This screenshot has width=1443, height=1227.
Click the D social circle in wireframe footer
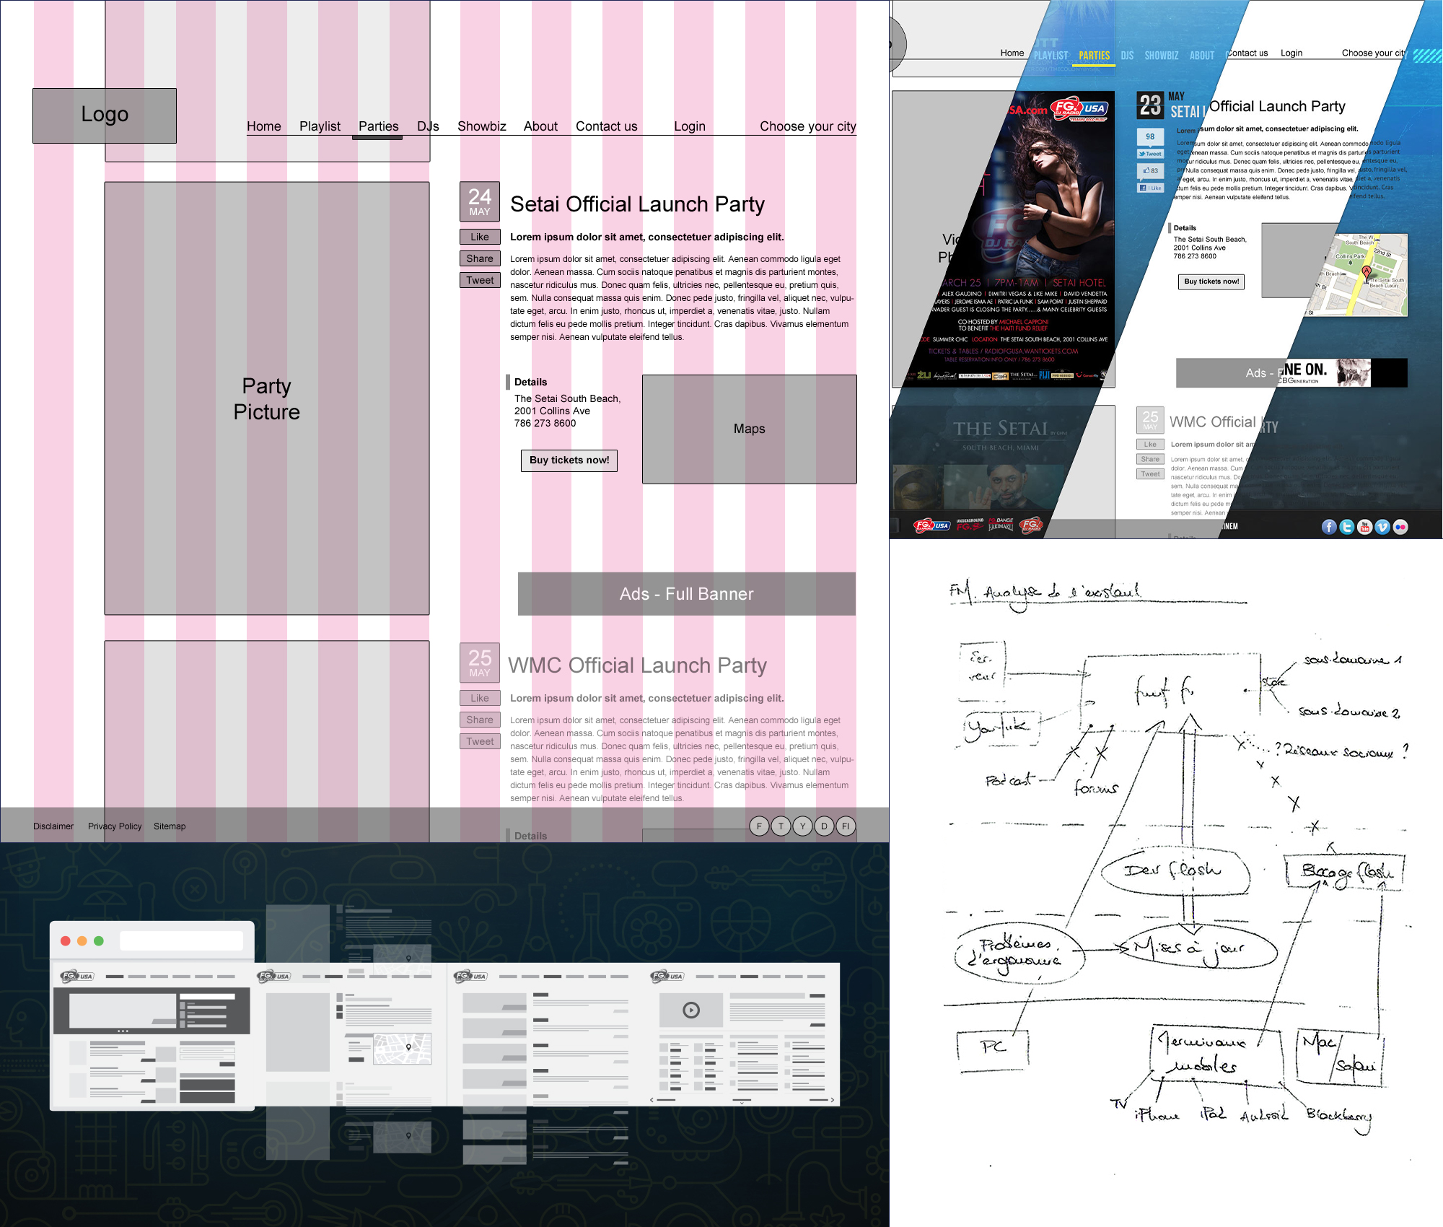[x=824, y=826]
